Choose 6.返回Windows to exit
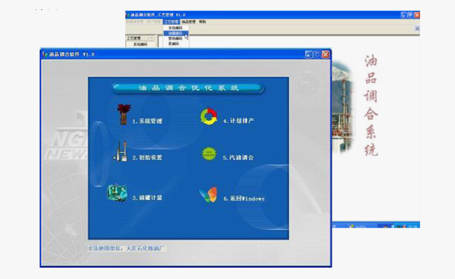This screenshot has height=279, width=455. point(244,199)
